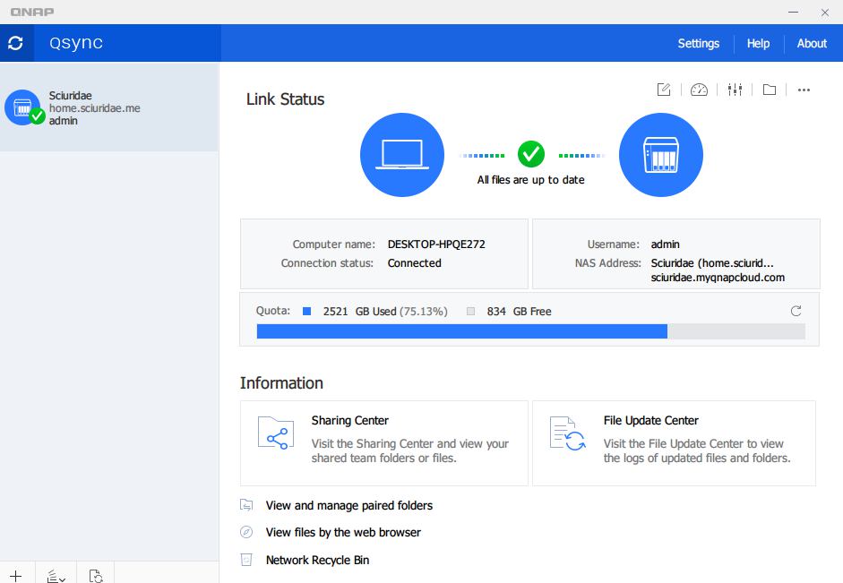
Task: Click the recycle bin icon
Action: pyautogui.click(x=246, y=560)
